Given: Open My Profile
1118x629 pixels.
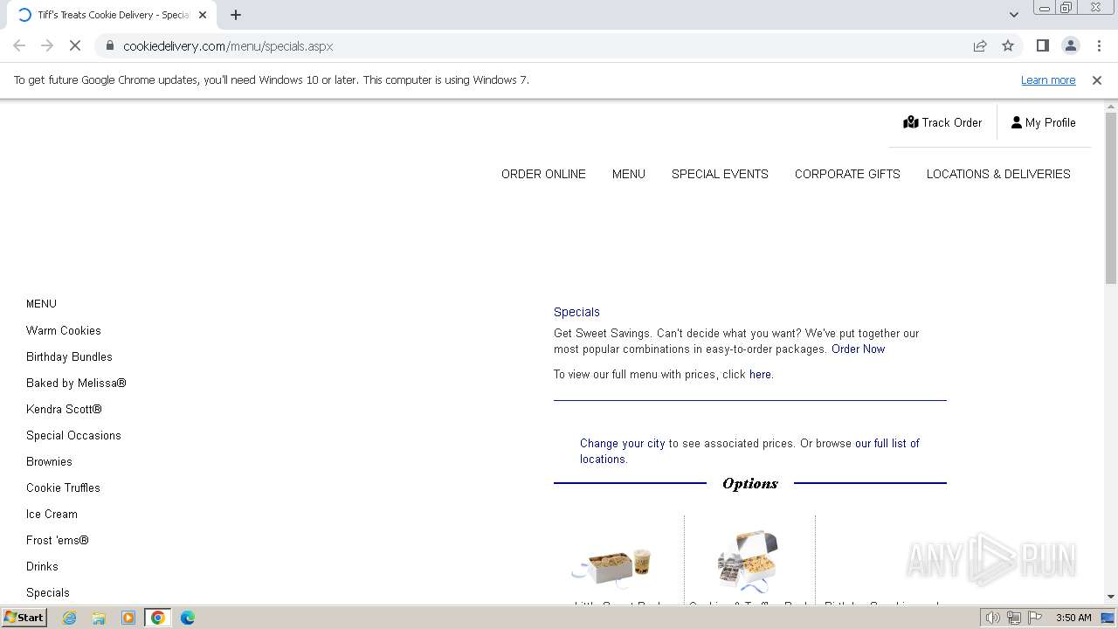Looking at the screenshot, I should pos(1043,122).
